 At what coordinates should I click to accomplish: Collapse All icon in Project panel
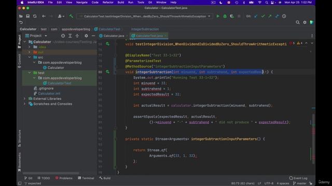point(77,36)
